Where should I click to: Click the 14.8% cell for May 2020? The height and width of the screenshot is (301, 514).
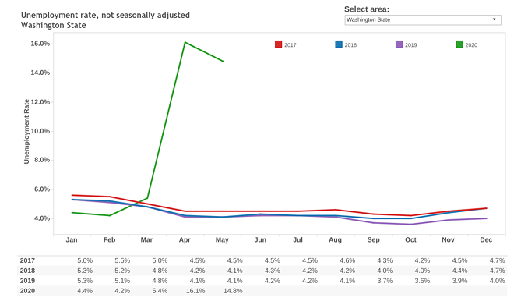(233, 291)
